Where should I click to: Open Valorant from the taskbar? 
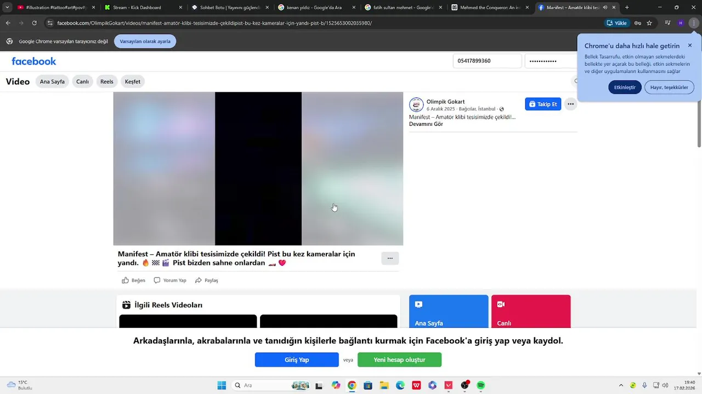(449, 385)
